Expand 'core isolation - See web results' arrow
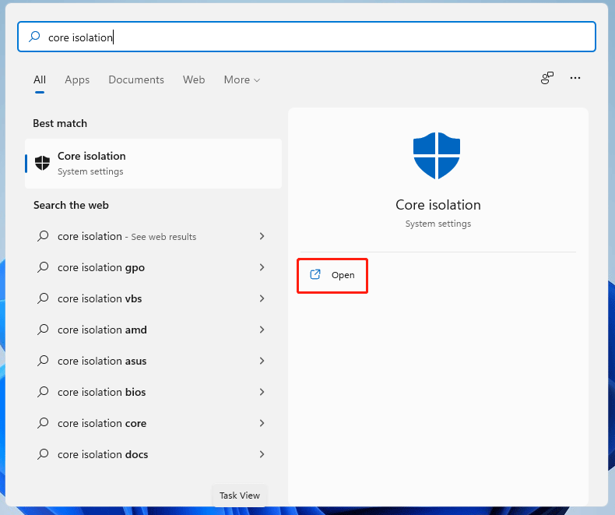Viewport: 615px width, 515px height. point(262,236)
